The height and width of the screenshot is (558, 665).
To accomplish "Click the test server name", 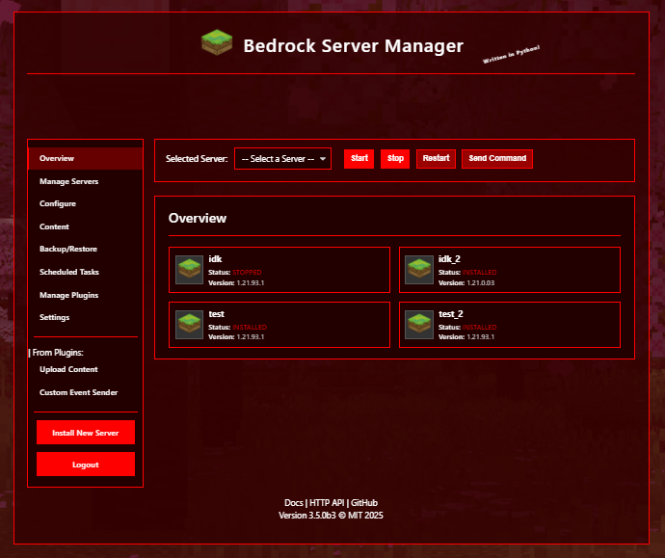I will (x=216, y=314).
